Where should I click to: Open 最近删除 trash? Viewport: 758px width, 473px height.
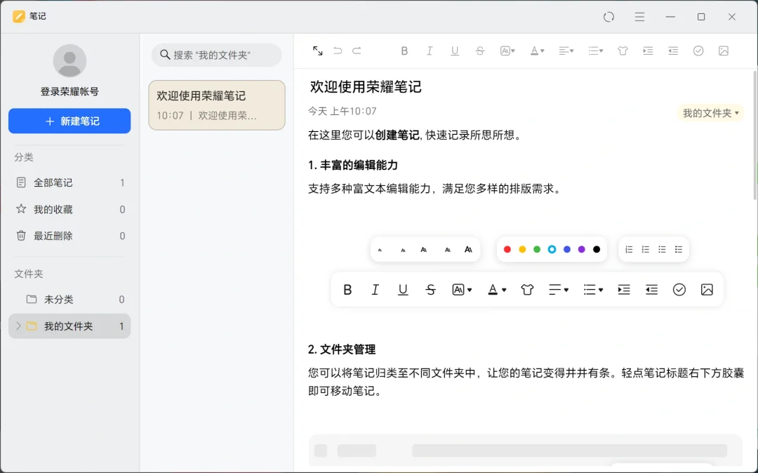point(69,236)
